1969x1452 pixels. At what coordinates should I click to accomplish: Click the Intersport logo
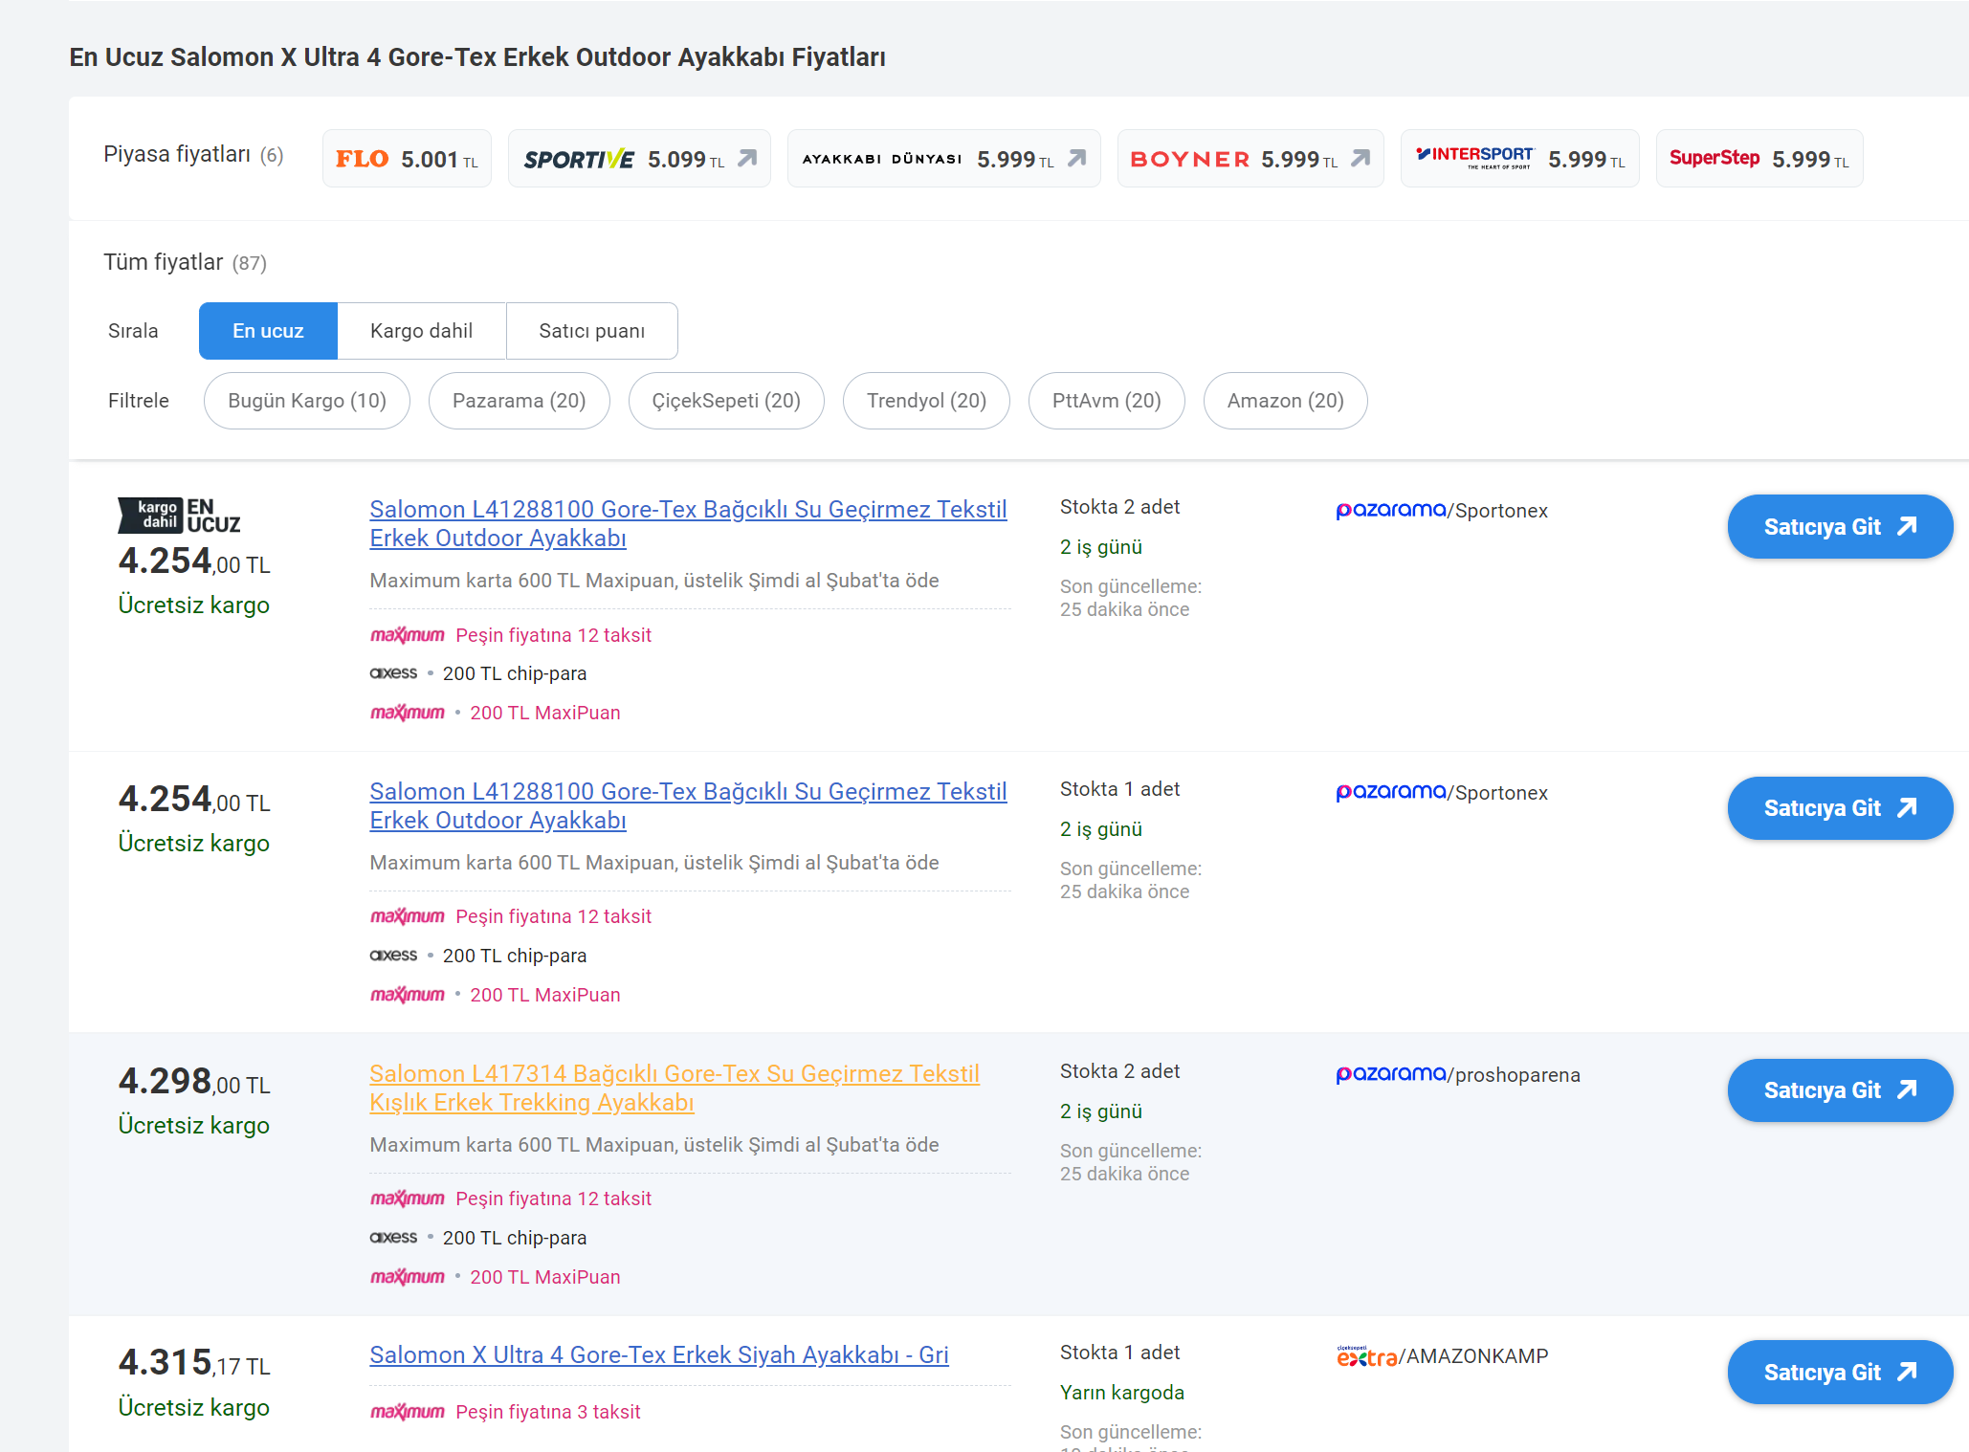tap(1474, 158)
